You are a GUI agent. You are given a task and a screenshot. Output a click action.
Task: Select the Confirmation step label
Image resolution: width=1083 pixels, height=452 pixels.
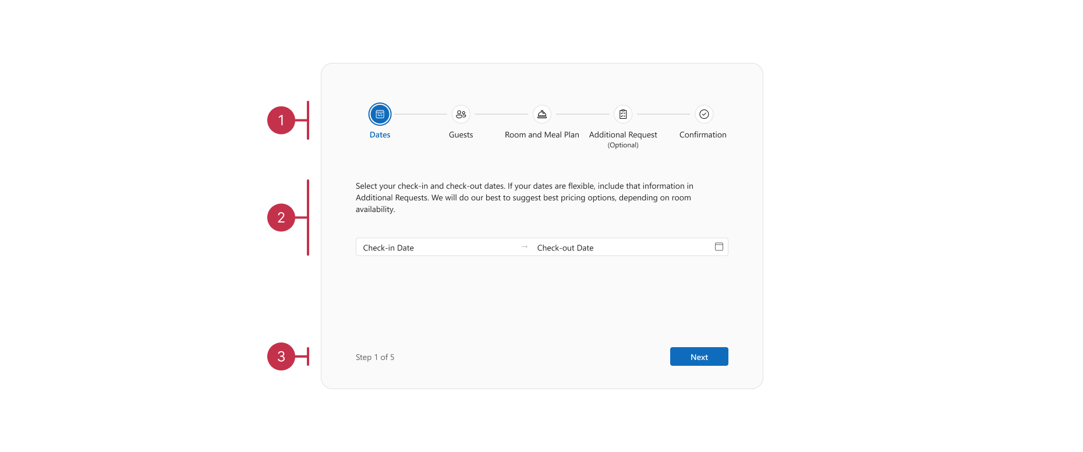pos(702,135)
